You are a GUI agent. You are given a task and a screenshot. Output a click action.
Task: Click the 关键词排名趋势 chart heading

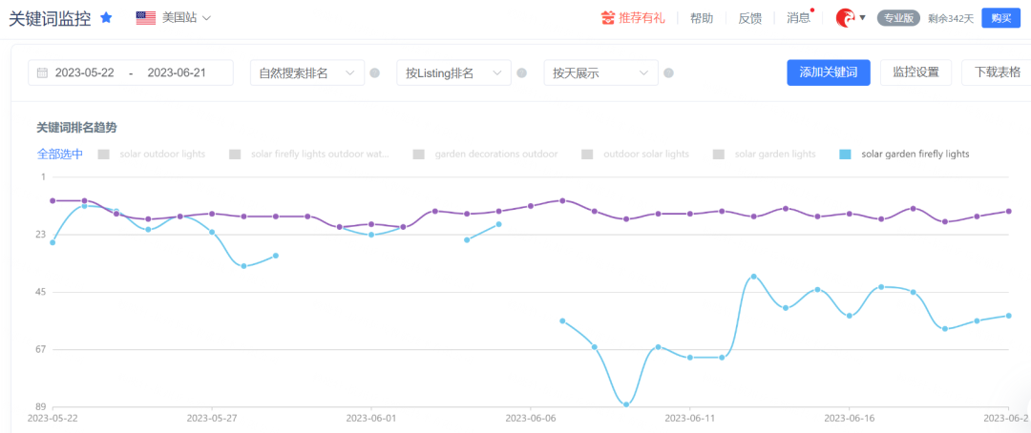click(x=76, y=128)
